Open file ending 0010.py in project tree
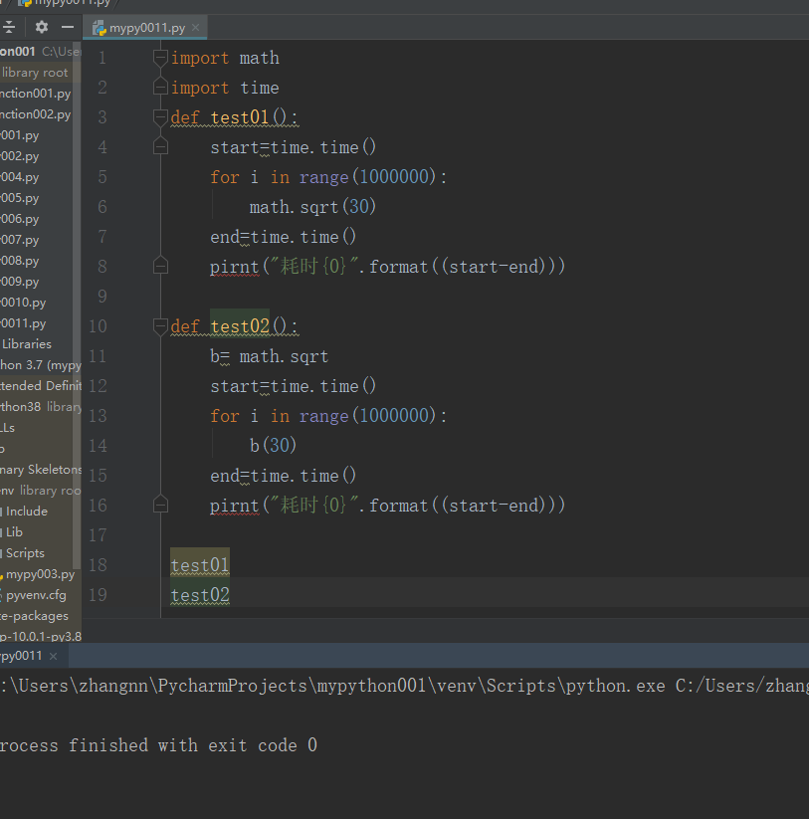 [x=24, y=303]
